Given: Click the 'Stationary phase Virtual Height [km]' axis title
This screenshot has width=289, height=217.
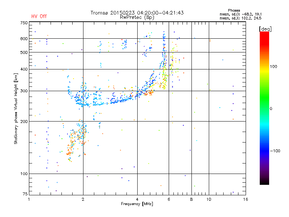Looking at the screenshot, I should tap(16, 109).
